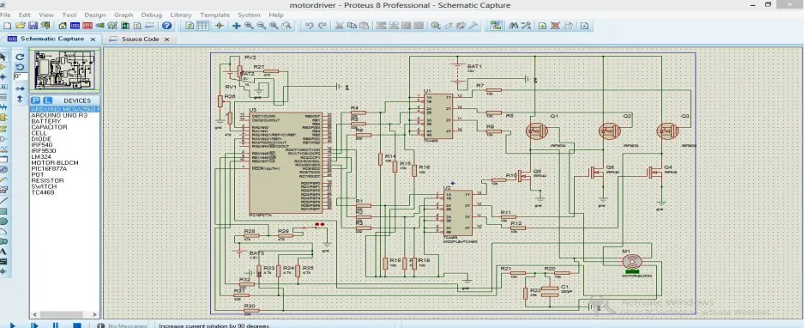Open the System menu
This screenshot has height=328, width=808.
[249, 15]
